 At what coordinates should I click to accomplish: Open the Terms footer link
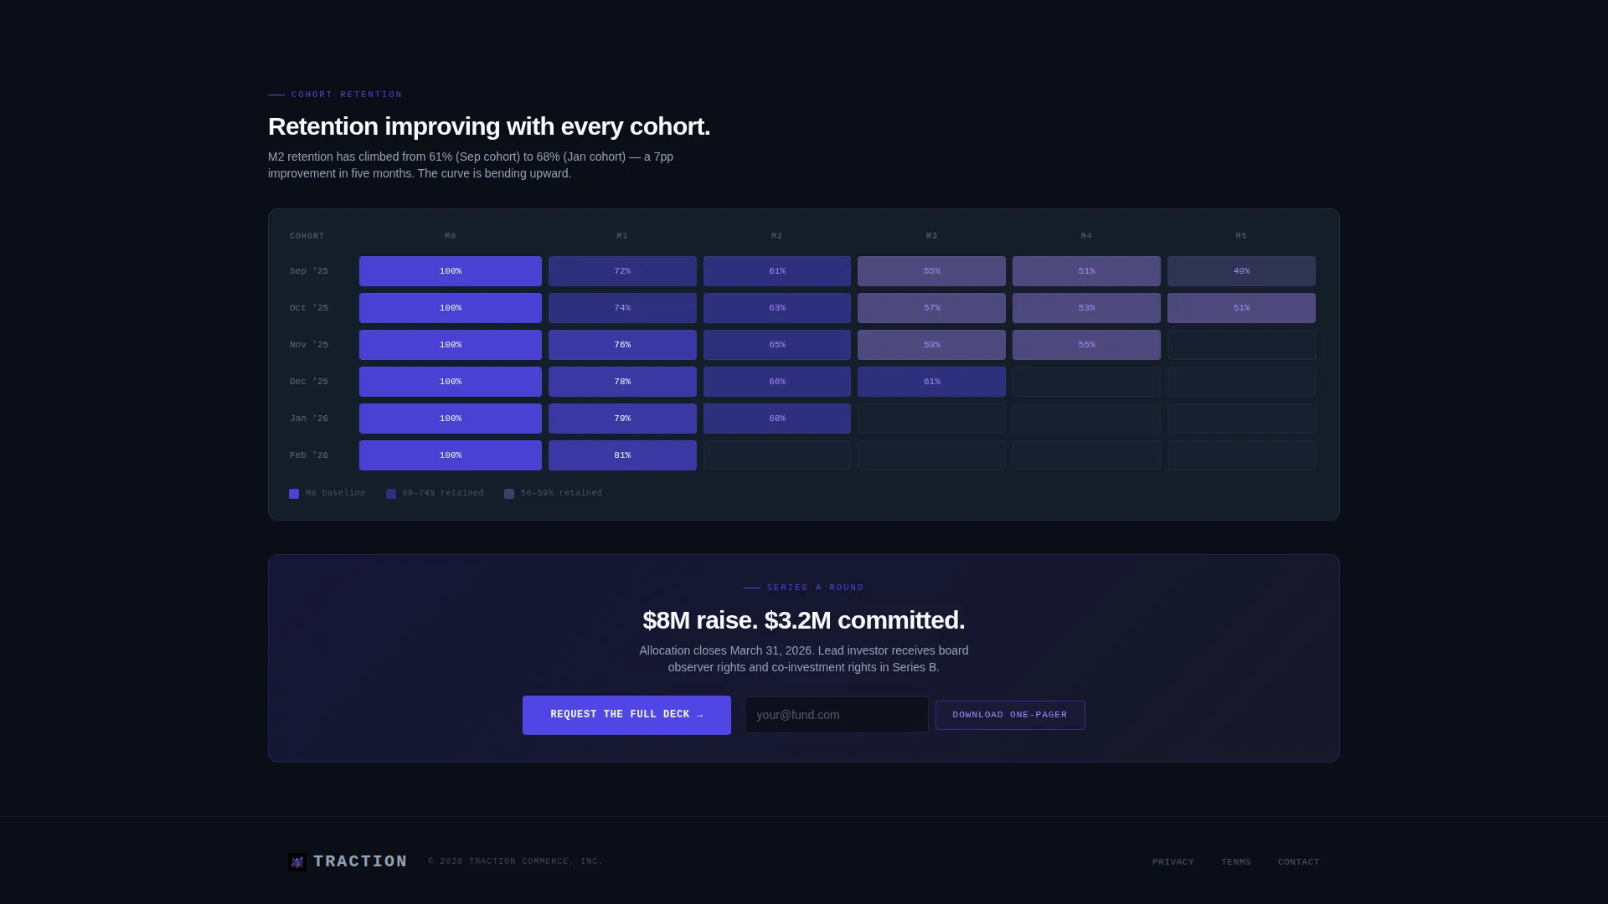(x=1236, y=862)
